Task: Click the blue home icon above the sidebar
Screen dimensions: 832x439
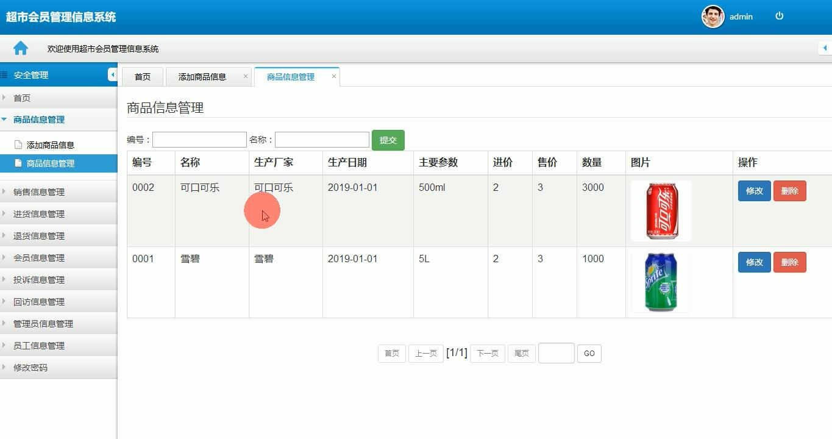Action: click(x=20, y=48)
